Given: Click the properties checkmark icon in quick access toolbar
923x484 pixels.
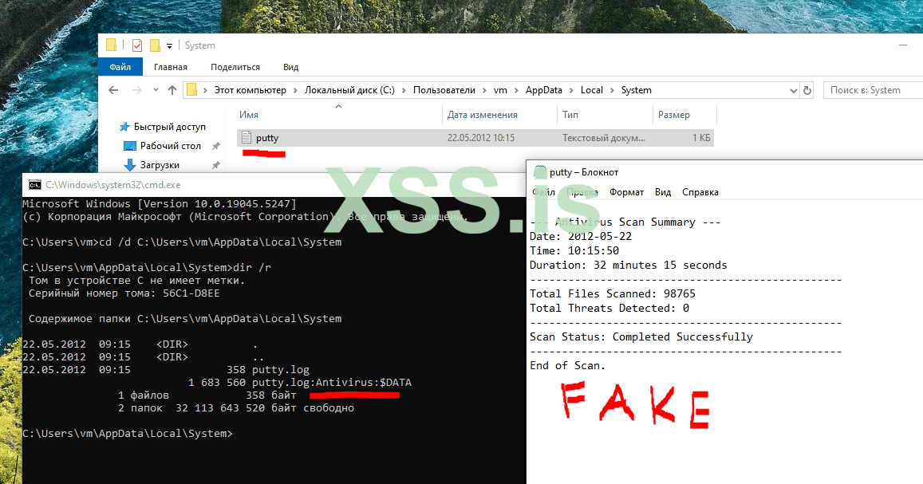Looking at the screenshot, I should point(137,45).
